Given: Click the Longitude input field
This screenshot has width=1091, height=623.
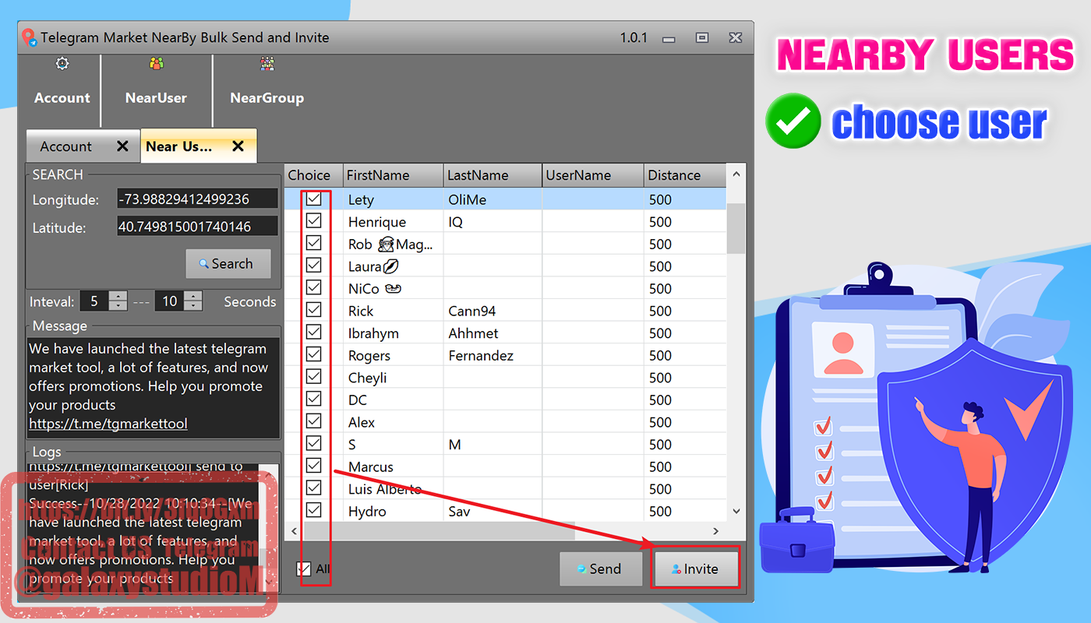Looking at the screenshot, I should click(x=196, y=199).
